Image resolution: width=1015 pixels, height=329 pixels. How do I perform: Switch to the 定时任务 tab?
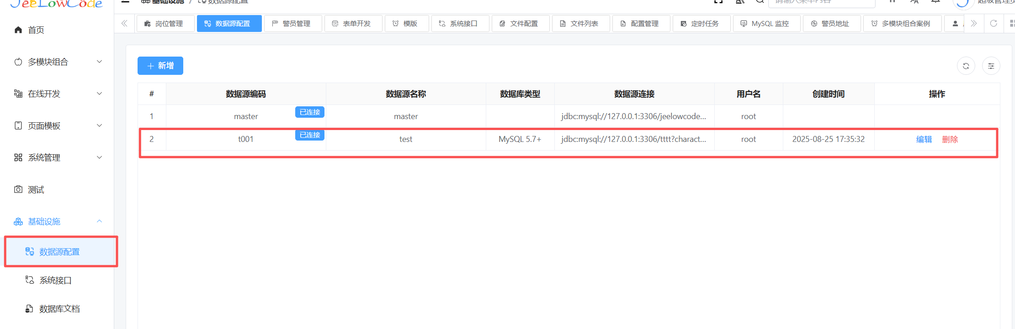[701, 24]
